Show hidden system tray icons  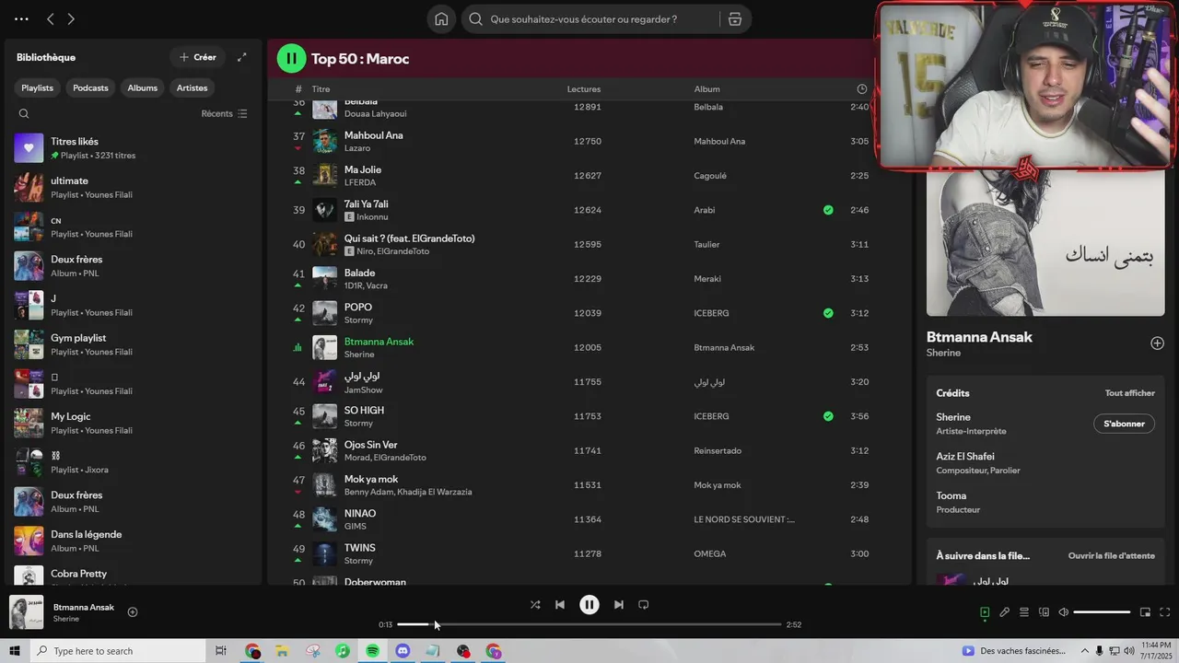[1084, 651]
